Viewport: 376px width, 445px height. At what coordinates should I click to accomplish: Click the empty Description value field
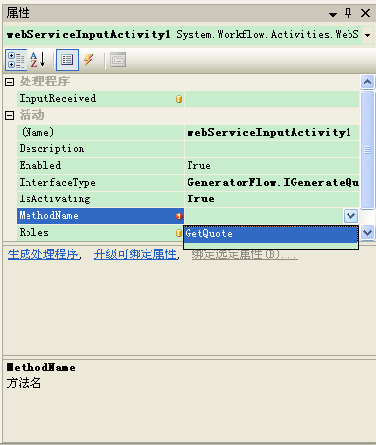(x=272, y=149)
